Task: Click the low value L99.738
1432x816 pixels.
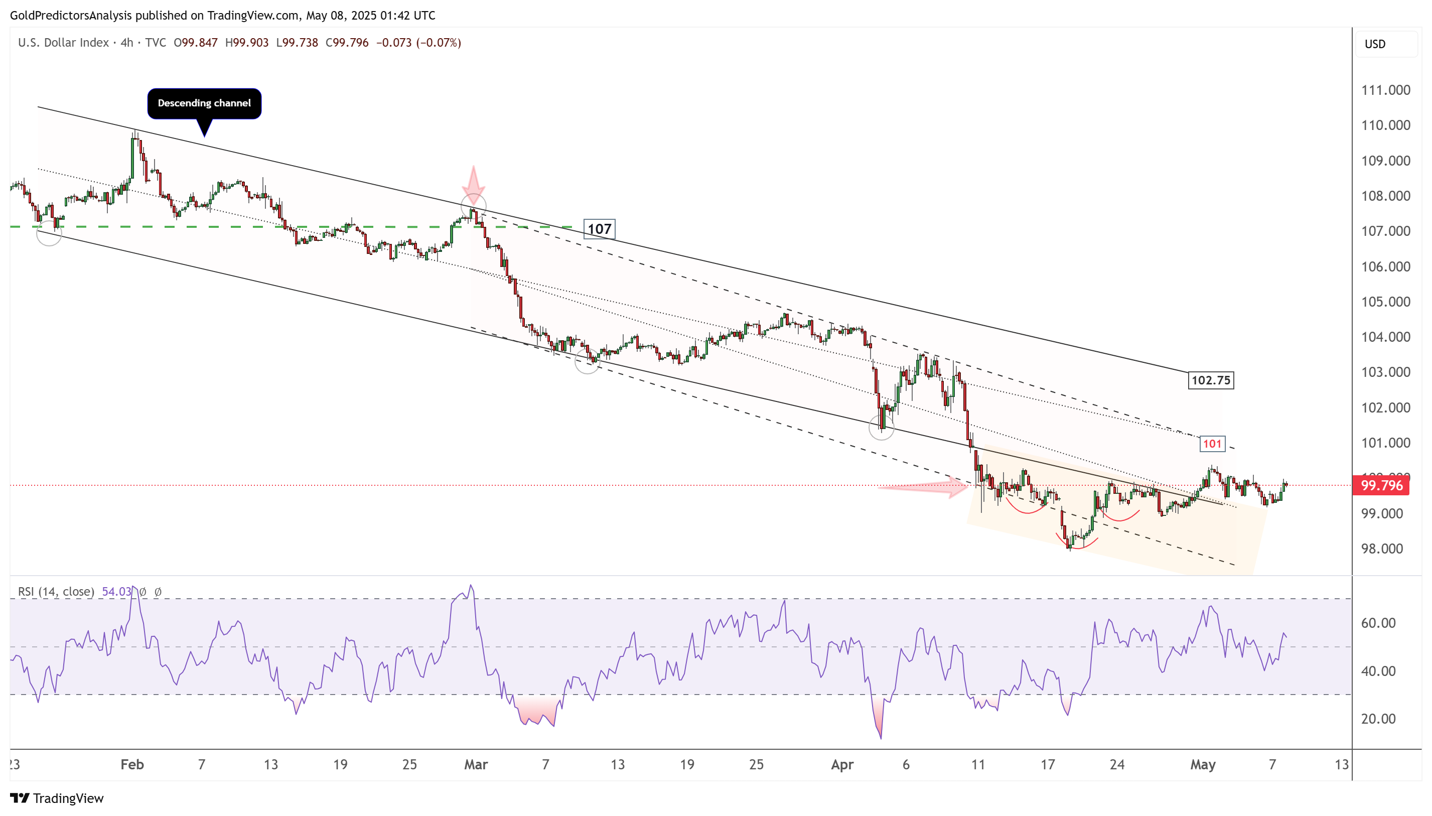Action: (298, 43)
